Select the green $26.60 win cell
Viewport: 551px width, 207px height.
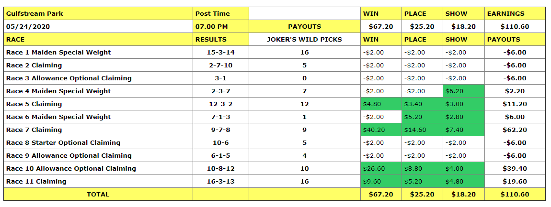click(381, 169)
